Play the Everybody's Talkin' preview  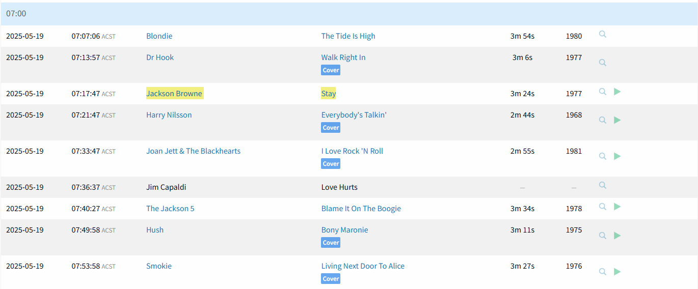(617, 120)
